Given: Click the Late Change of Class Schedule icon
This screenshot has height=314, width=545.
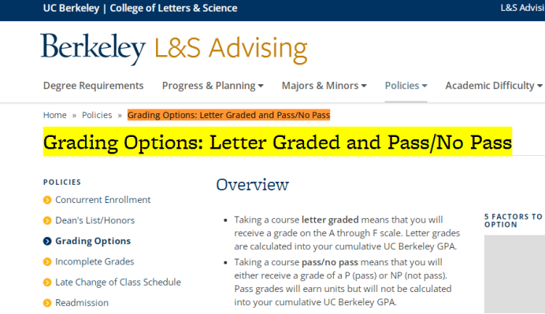Looking at the screenshot, I should coord(47,283).
